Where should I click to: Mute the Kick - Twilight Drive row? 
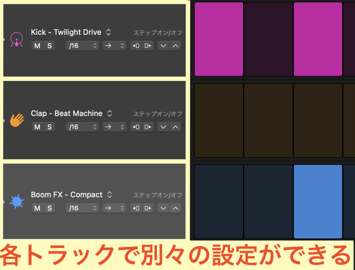(x=37, y=46)
